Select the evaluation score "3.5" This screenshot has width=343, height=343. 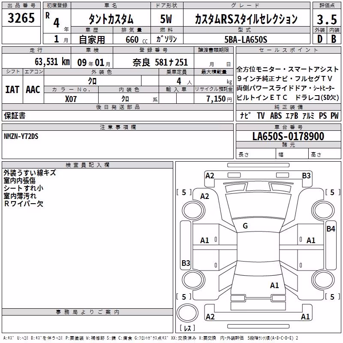327,19
